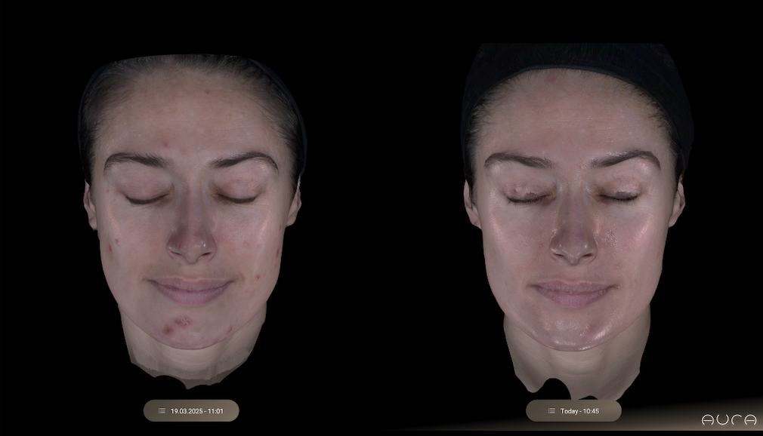This screenshot has width=763, height=436.
Task: Select the left face scan from 19.03.2025
Action: pyautogui.click(x=192, y=221)
